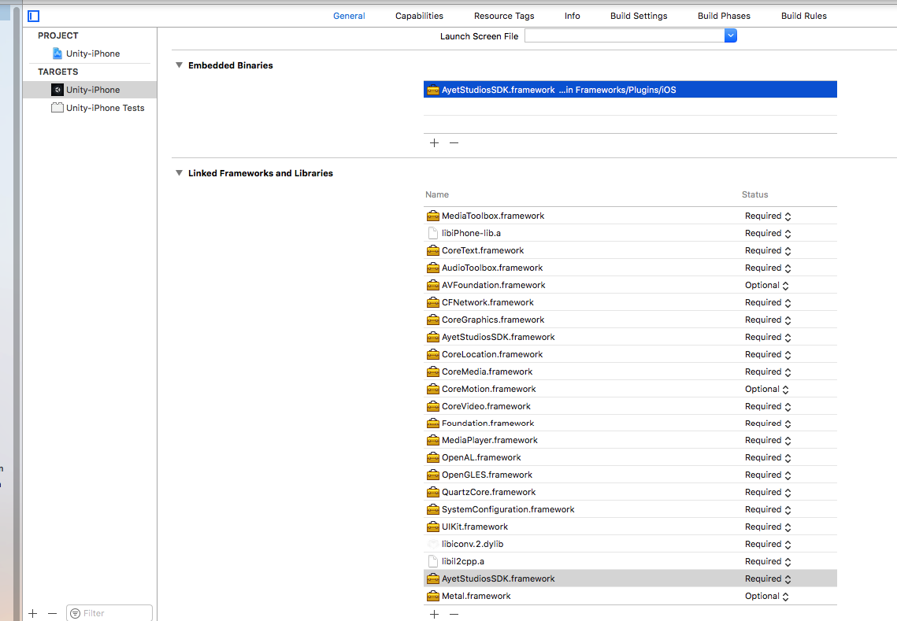The height and width of the screenshot is (621, 897).
Task: Collapse the Embedded Binaries section
Action: (x=179, y=65)
